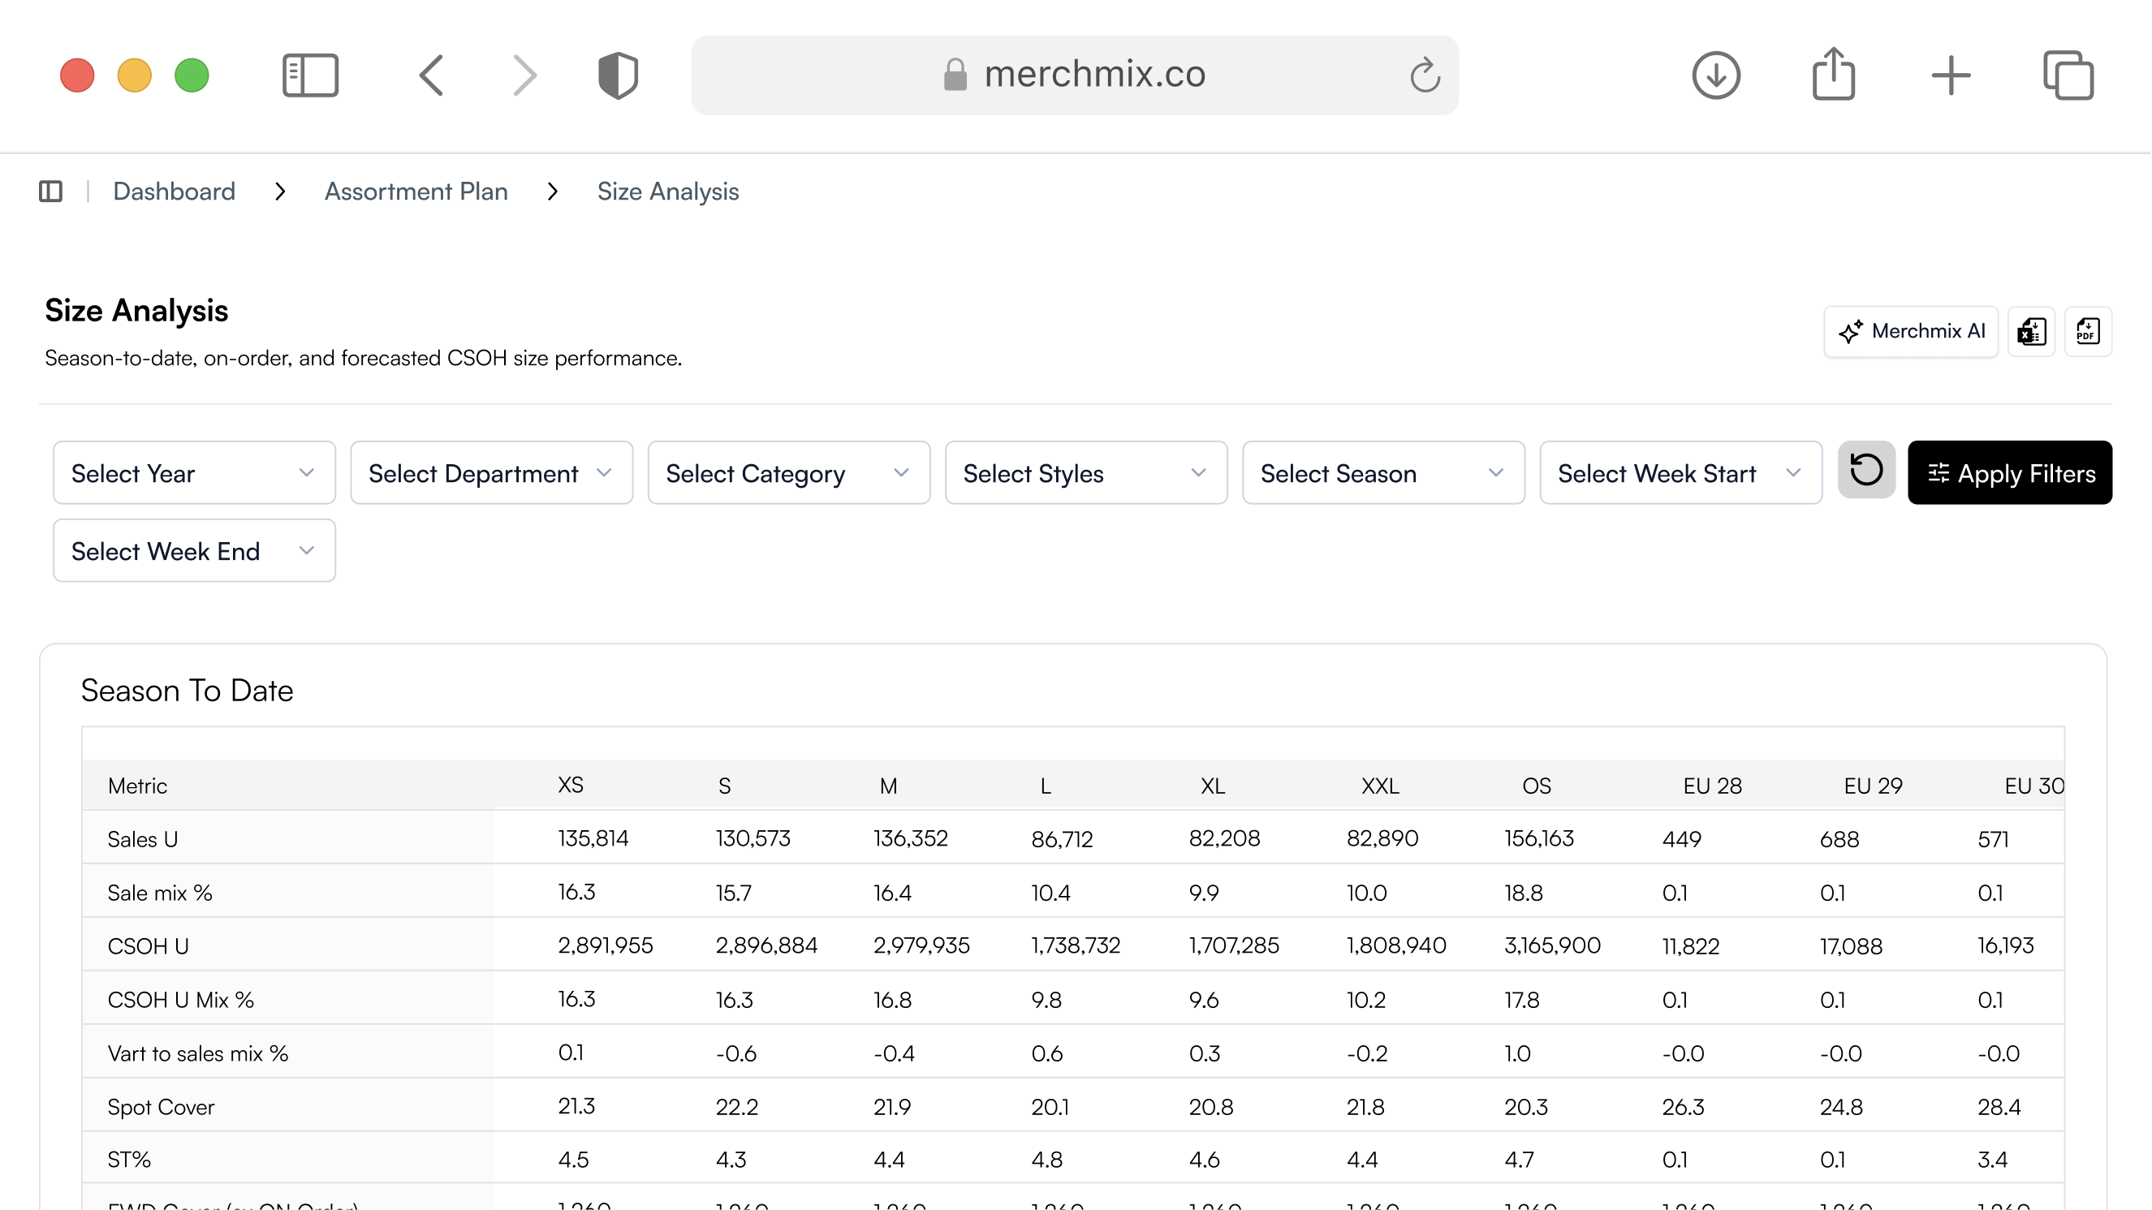Viewport: 2152px width, 1210px height.
Task: Open the Select Year dropdown
Action: [194, 472]
